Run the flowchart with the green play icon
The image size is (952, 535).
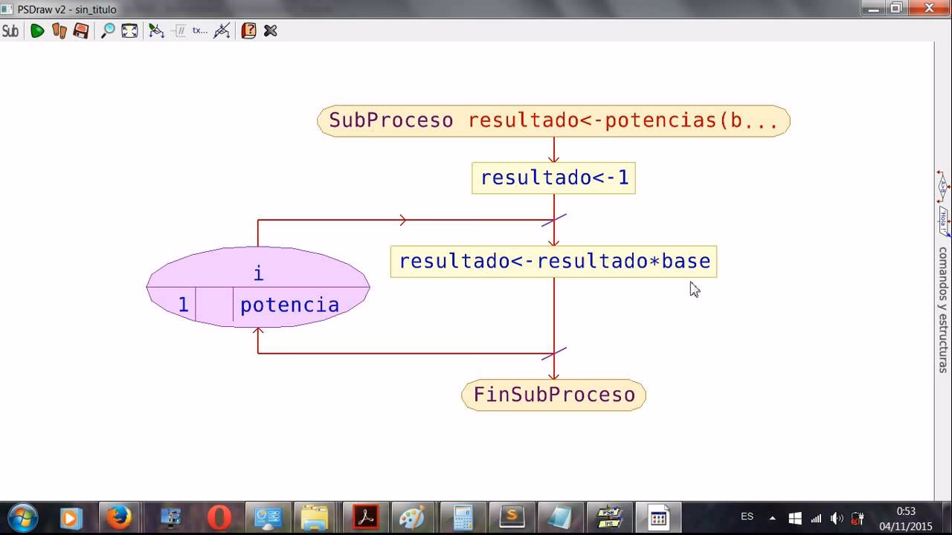[x=39, y=31]
